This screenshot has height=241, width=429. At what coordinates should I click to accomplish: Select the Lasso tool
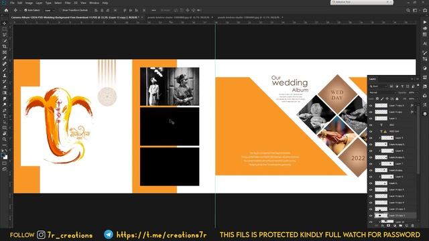(x=5, y=35)
